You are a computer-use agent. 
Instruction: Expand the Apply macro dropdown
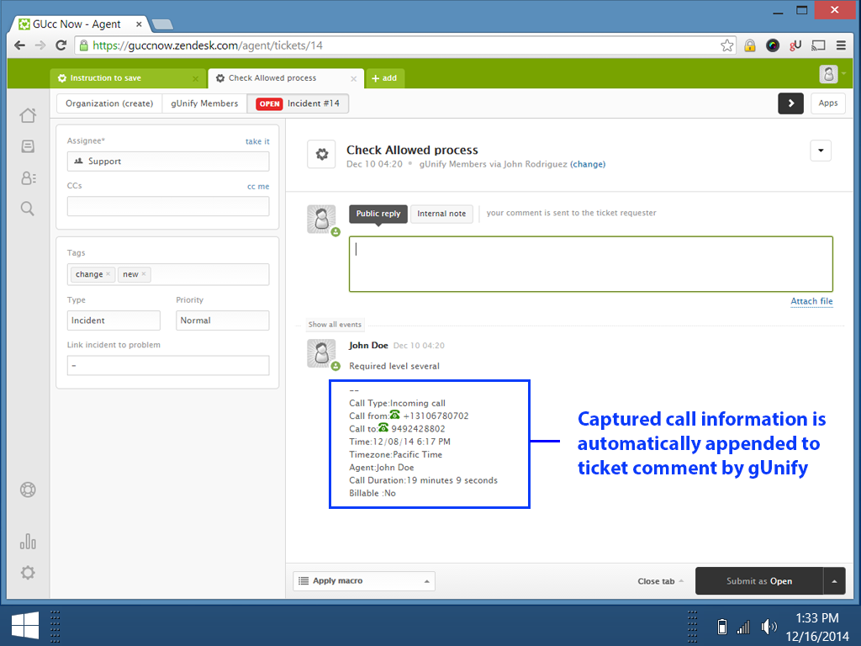coord(363,581)
